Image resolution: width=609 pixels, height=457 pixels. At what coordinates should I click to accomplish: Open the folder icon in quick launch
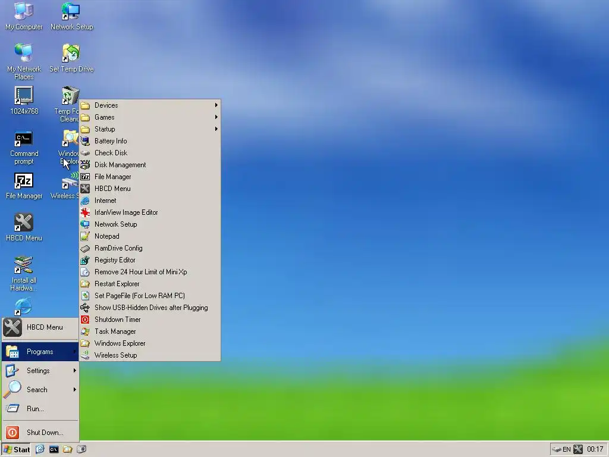68,449
